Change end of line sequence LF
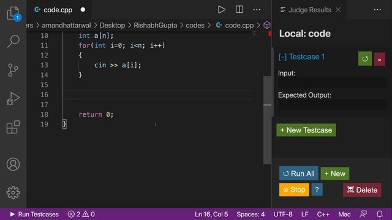The image size is (392, 220). [x=305, y=215]
